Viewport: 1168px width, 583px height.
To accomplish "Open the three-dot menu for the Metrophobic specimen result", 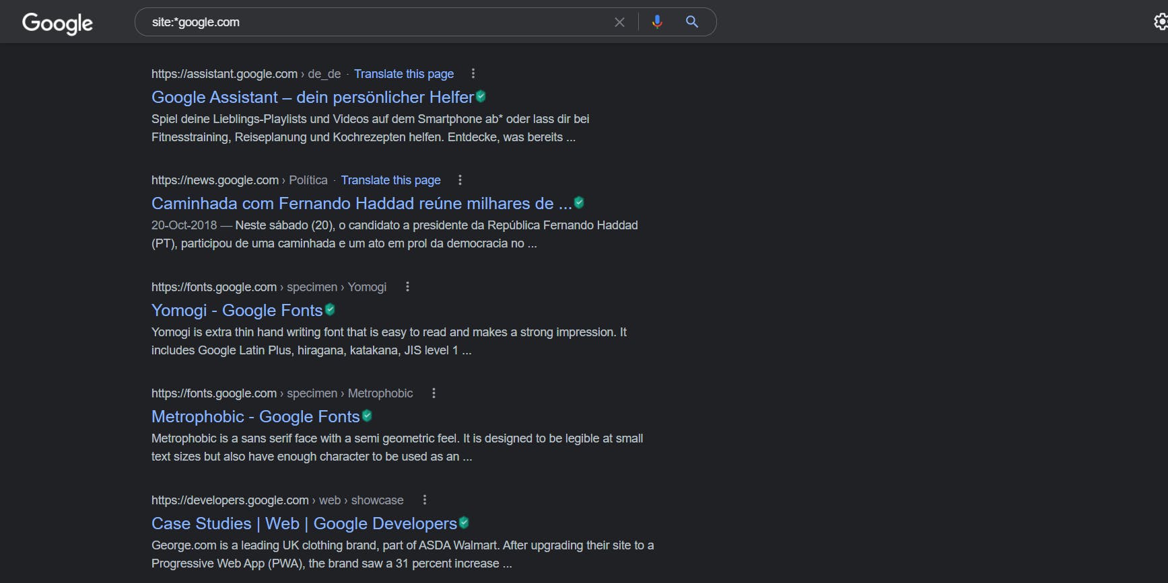I will coord(434,393).
